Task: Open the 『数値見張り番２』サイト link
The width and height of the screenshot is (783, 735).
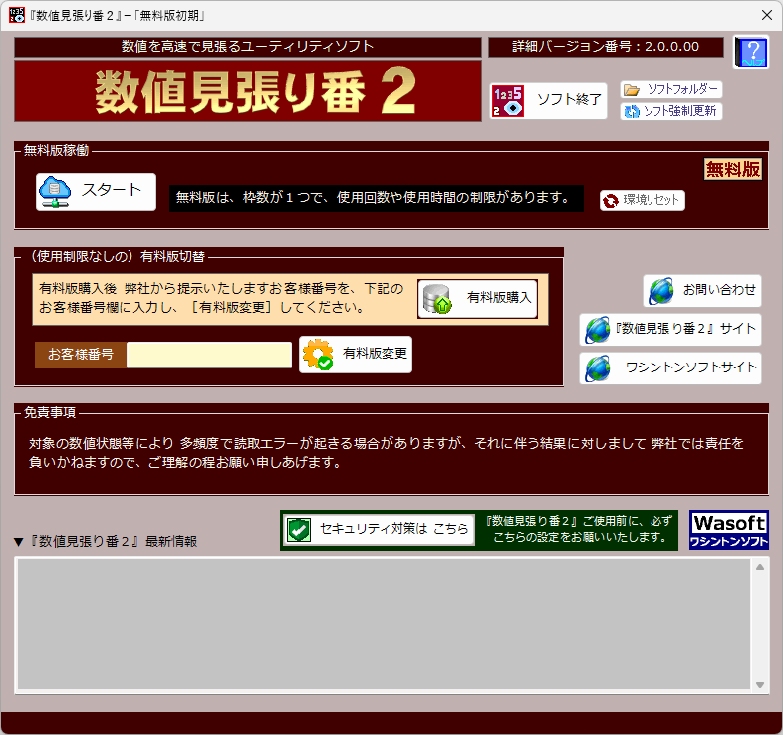Action: coord(670,330)
